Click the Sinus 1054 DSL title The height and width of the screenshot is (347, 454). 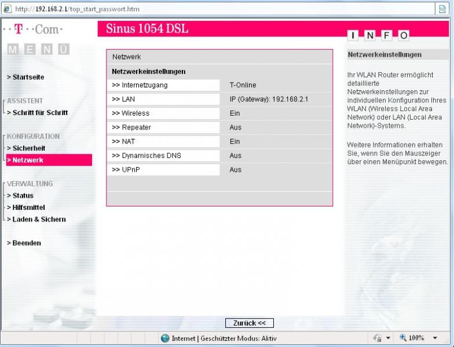click(x=147, y=29)
